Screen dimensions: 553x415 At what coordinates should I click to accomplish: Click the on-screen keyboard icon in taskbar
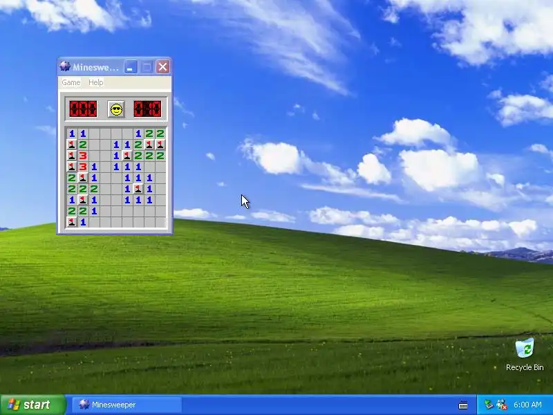[x=463, y=405]
